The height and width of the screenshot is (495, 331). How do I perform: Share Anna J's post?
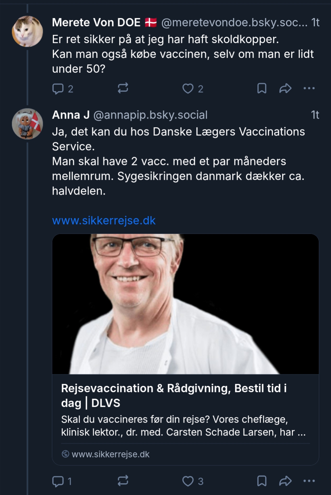285,481
